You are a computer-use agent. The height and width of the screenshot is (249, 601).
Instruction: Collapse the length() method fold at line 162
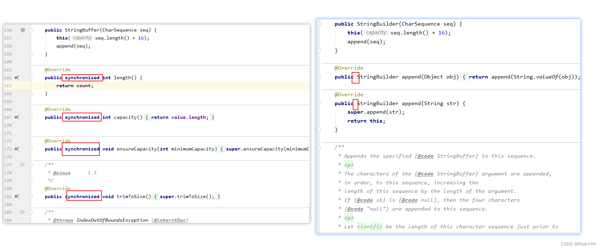(x=31, y=78)
